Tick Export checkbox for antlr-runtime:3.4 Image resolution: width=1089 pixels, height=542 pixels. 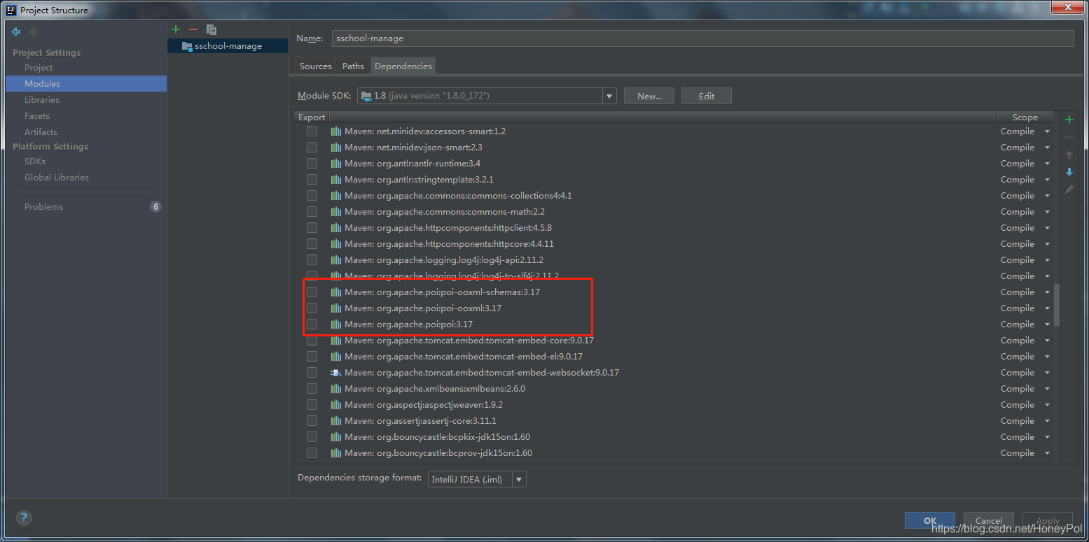coord(312,164)
